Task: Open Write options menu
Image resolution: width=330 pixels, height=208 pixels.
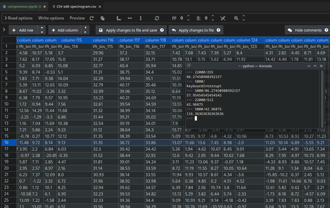Action: click(x=51, y=18)
